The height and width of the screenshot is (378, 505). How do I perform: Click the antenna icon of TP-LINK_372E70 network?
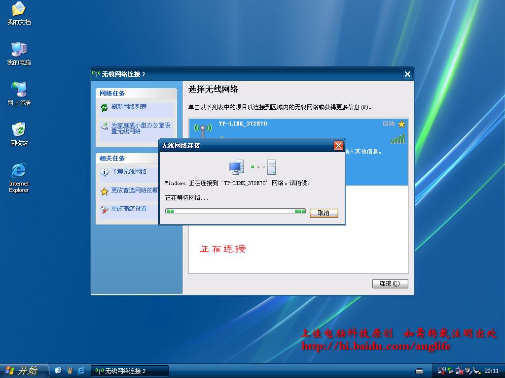[203, 130]
